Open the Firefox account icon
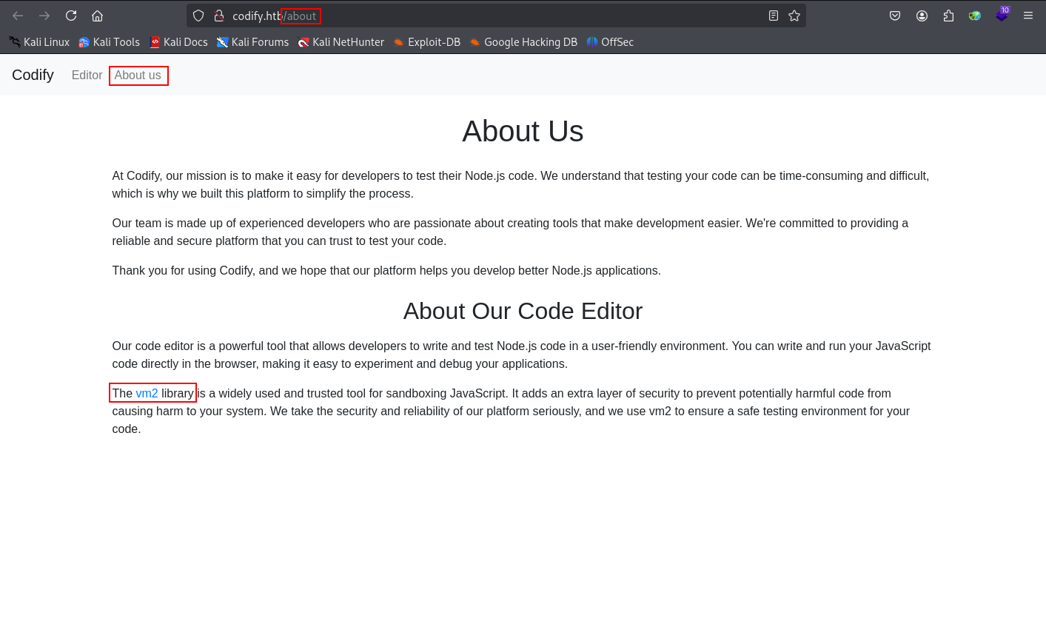 [922, 16]
